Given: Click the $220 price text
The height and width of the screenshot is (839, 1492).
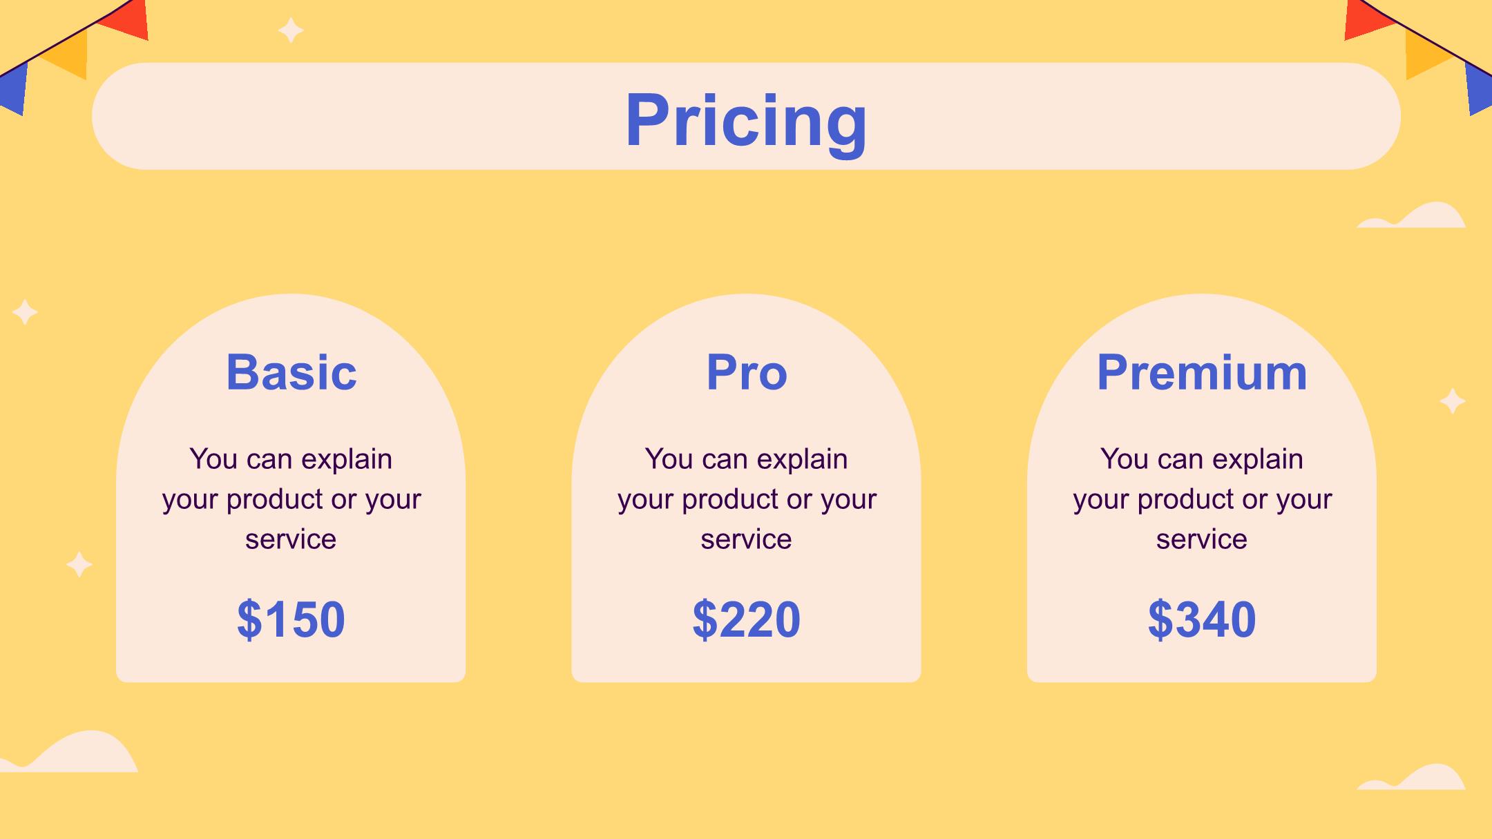Looking at the screenshot, I should click(x=746, y=619).
